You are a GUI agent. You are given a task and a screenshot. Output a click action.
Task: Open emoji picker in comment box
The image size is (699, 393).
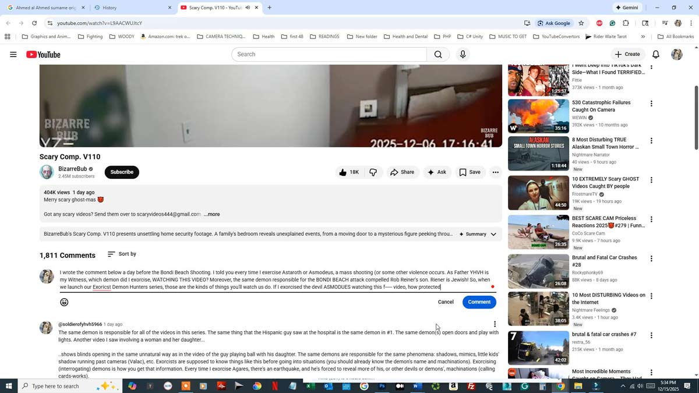(x=64, y=302)
